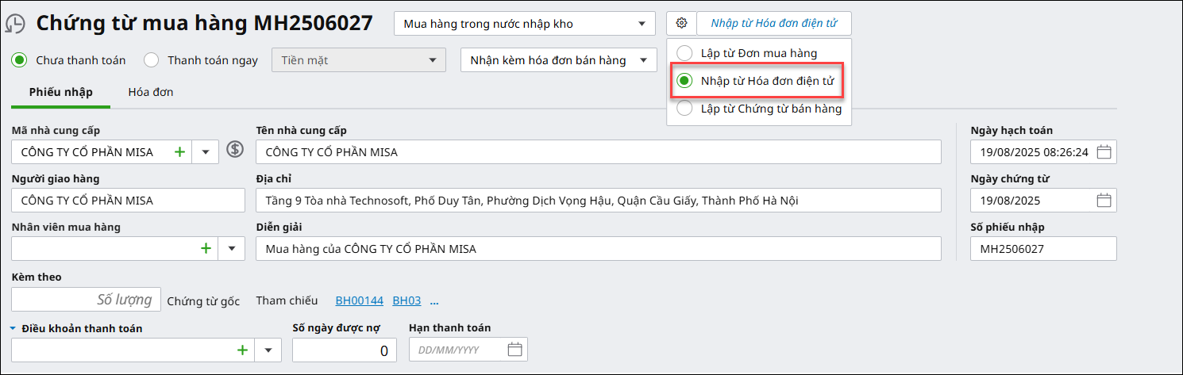1183x375 pixels.
Task: Click into the Diễn giải text field
Action: pyautogui.click(x=598, y=249)
